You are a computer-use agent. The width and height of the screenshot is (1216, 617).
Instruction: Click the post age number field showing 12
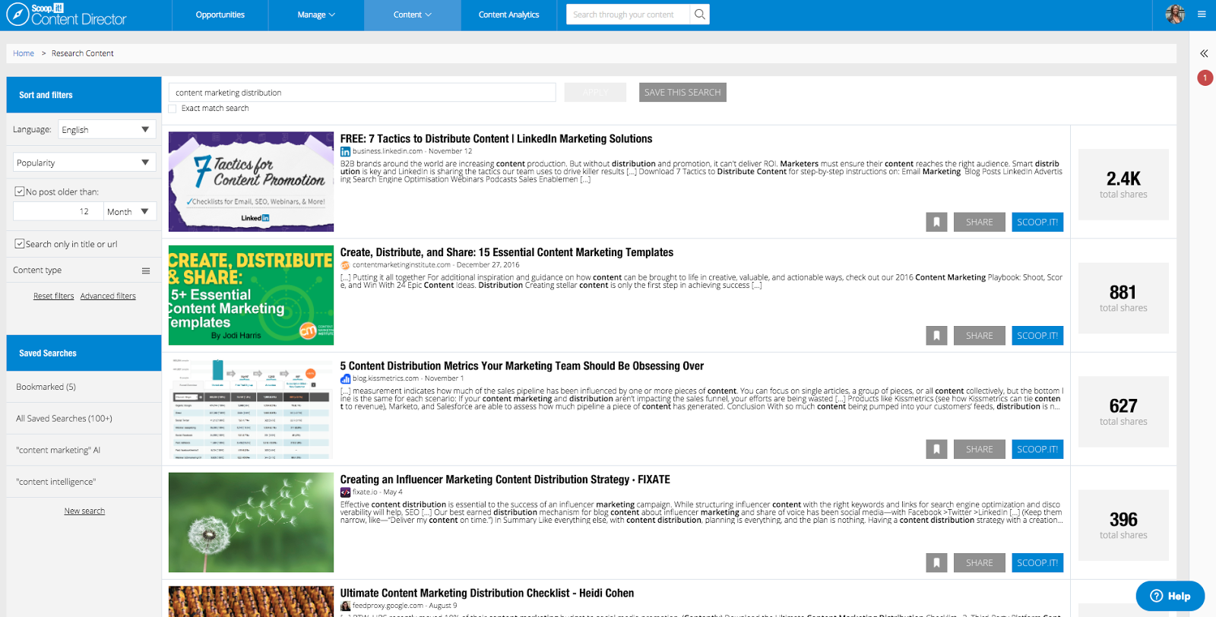59,211
